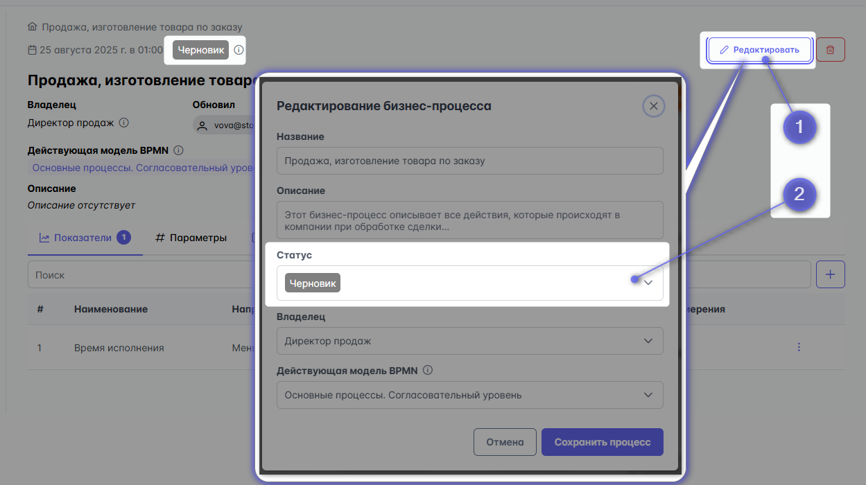Close the Редактирование бизнес-процесса dialog

tap(653, 106)
